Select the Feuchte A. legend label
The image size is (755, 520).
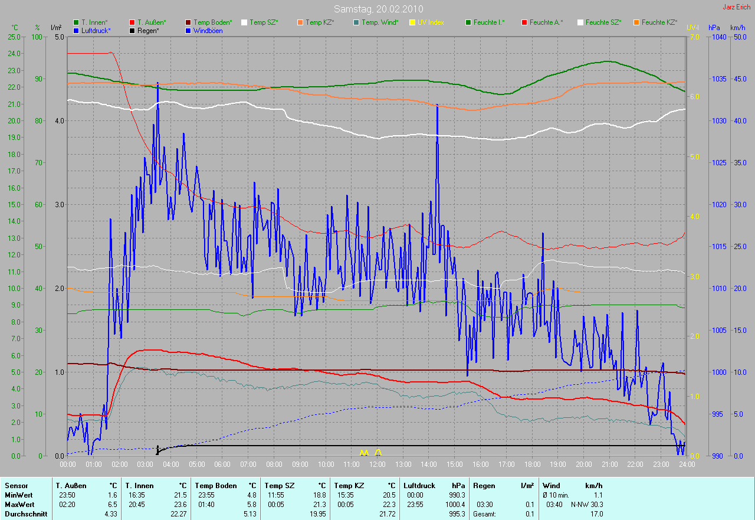pyautogui.click(x=546, y=22)
